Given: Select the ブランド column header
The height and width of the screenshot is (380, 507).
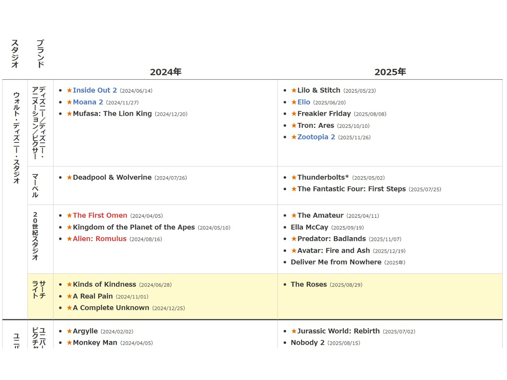Looking at the screenshot, I should [x=41, y=54].
